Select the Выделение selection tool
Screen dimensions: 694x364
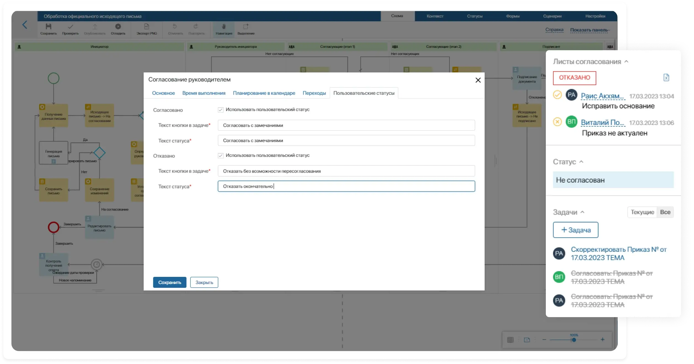point(246,26)
